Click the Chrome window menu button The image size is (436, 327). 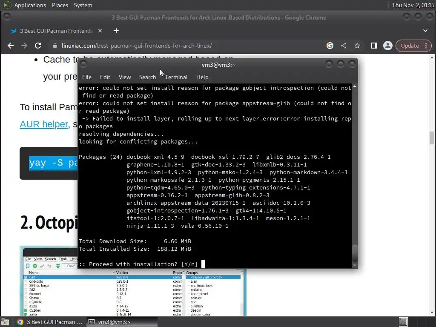click(x=7, y=17)
